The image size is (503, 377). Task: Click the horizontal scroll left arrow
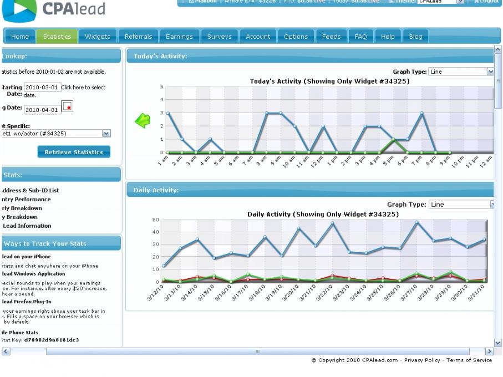(6, 351)
